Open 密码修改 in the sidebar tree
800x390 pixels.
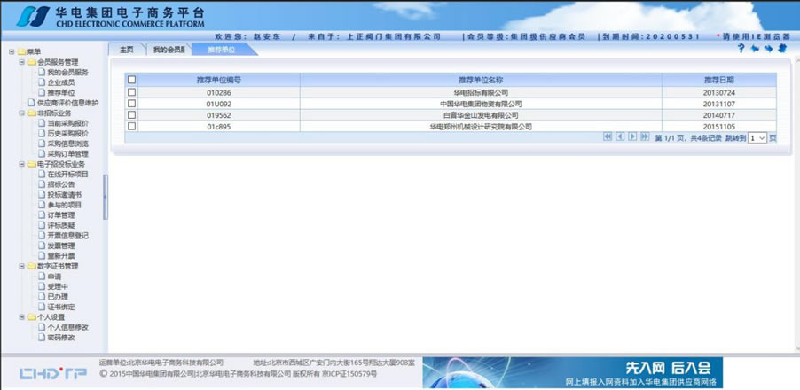click(x=61, y=337)
